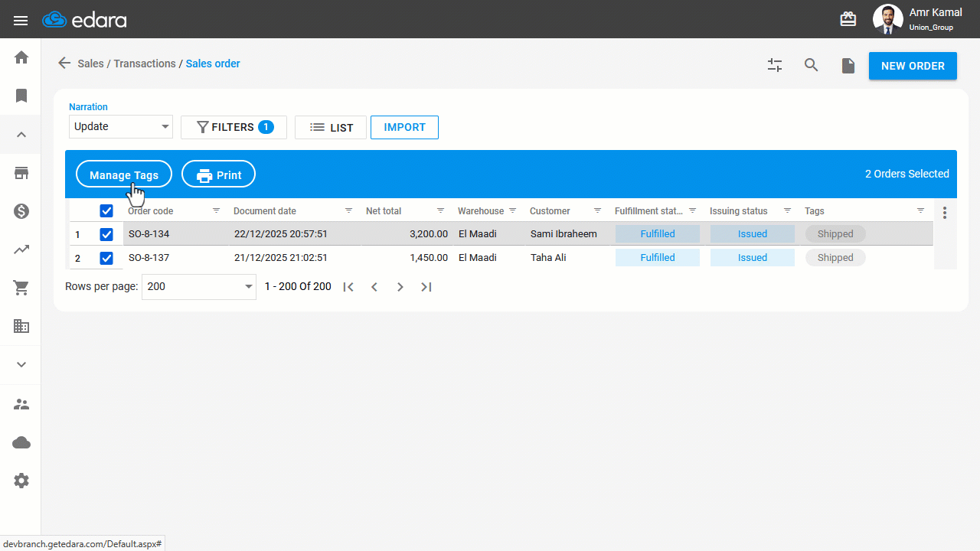Open the three-dot column options menu
Screen dimensions: 980x551
(945, 212)
